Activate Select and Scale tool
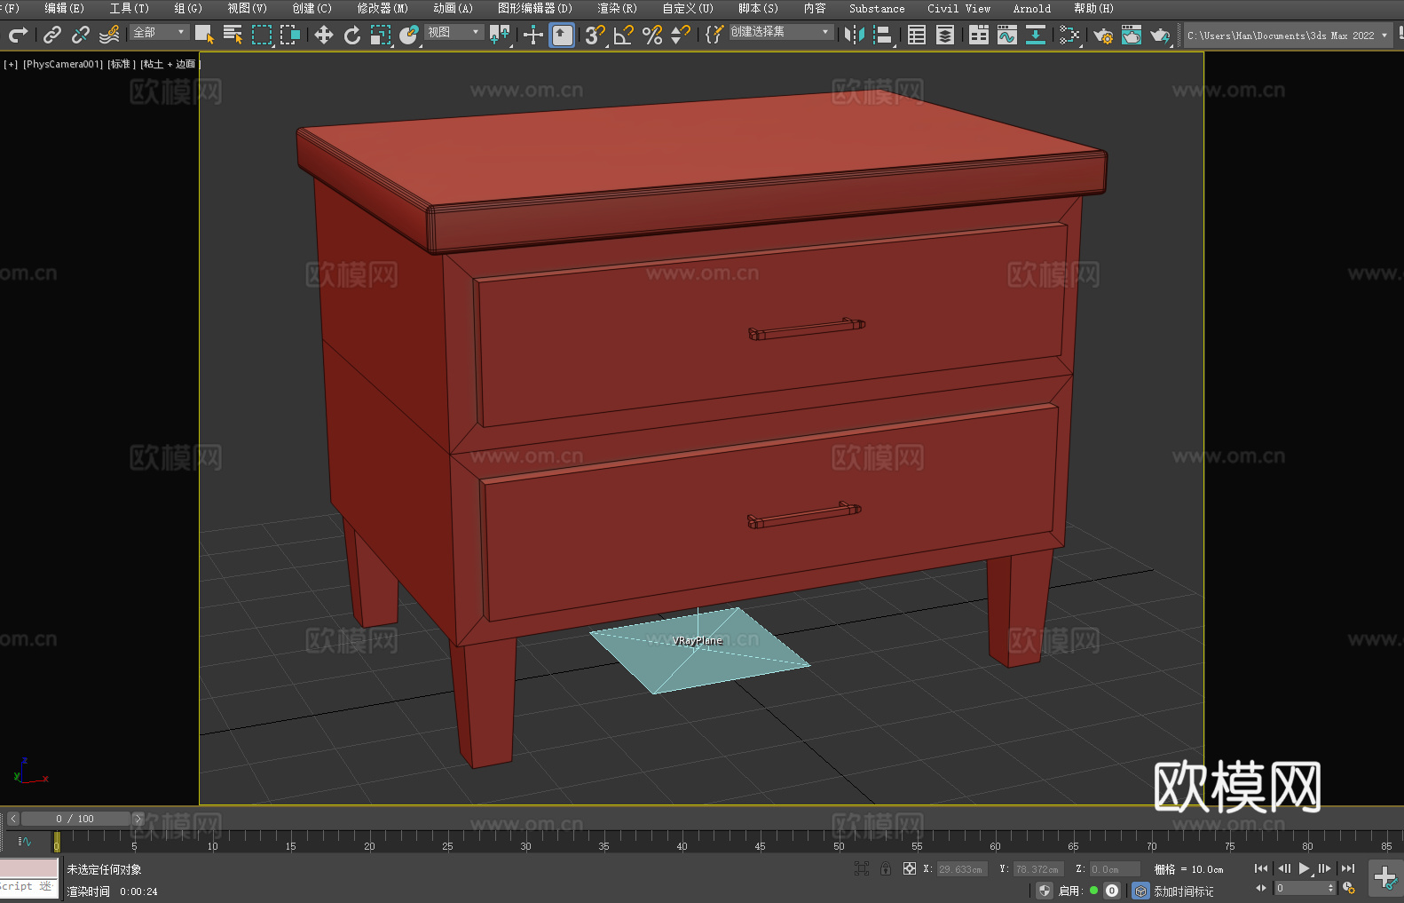Image resolution: width=1404 pixels, height=903 pixels. [381, 35]
